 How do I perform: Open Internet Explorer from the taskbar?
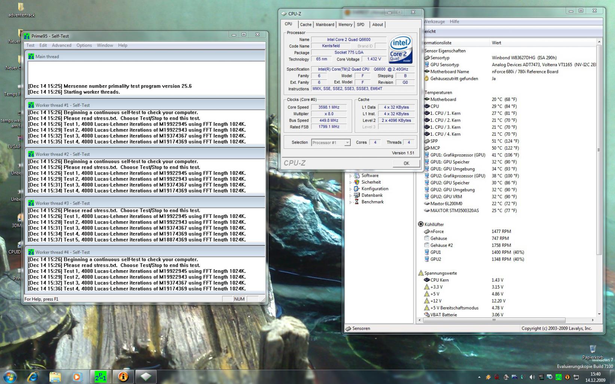pos(33,377)
